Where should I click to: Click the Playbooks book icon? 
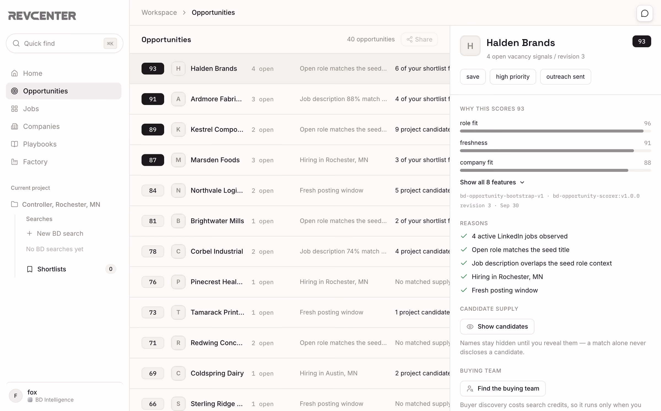point(15,144)
